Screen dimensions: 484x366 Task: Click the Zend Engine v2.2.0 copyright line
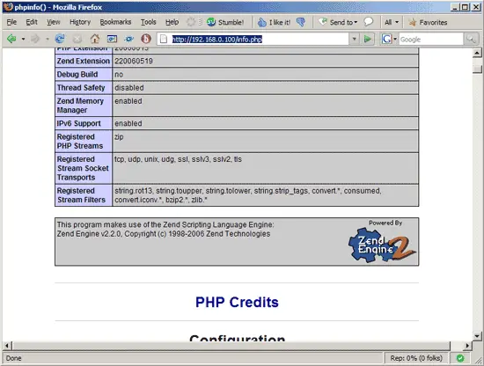coord(164,234)
